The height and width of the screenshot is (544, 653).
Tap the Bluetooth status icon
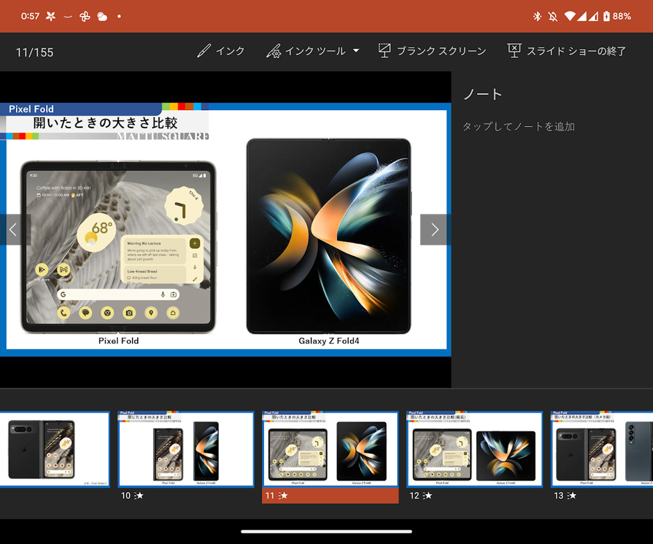(x=537, y=16)
